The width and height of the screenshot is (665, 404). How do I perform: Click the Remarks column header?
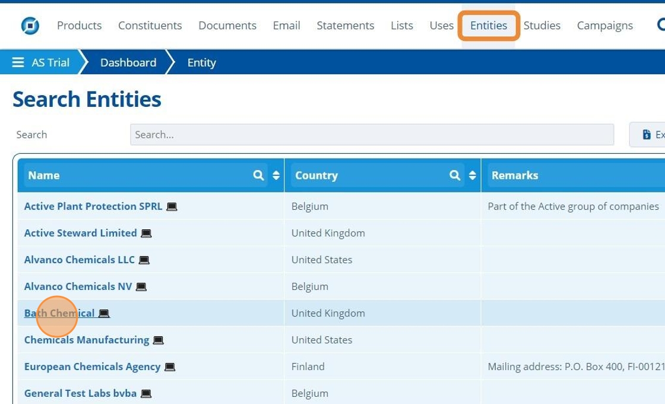(514, 175)
